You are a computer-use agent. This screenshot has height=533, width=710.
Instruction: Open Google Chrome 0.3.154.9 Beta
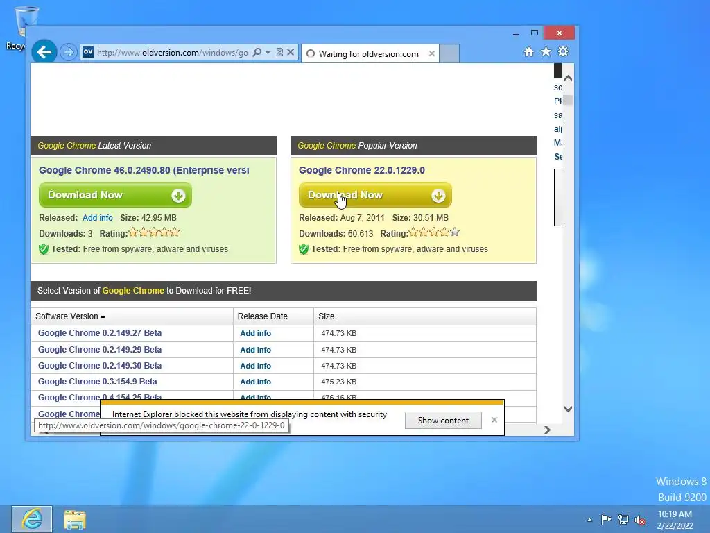click(97, 381)
